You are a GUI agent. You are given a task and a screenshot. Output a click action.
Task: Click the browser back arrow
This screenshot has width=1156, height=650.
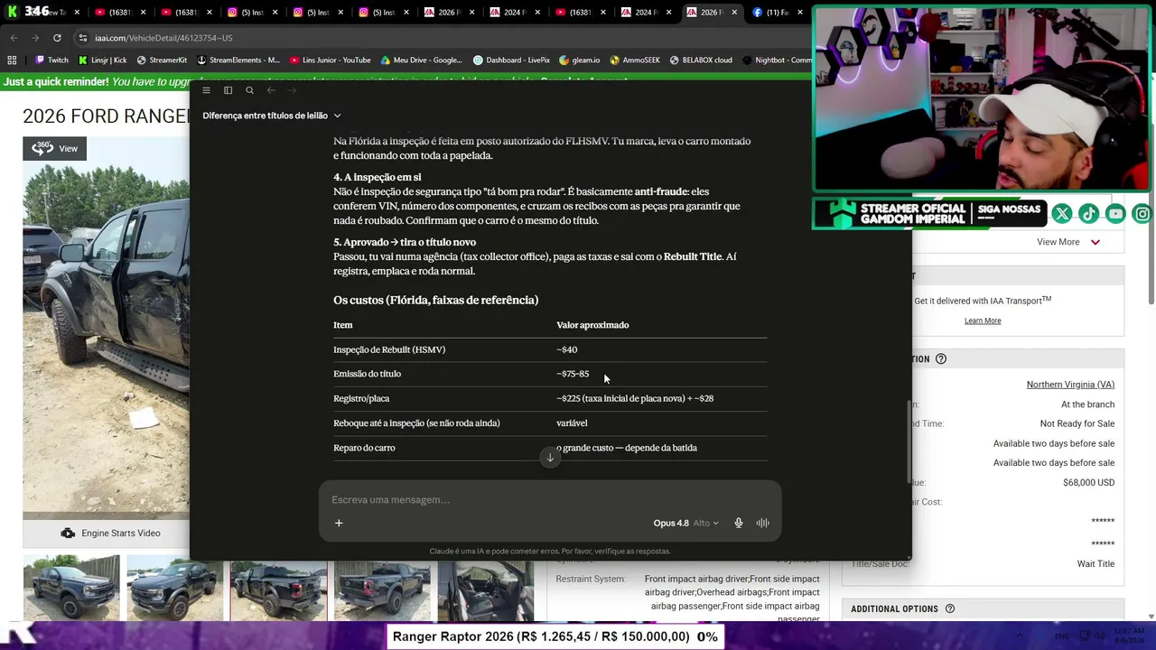14,38
